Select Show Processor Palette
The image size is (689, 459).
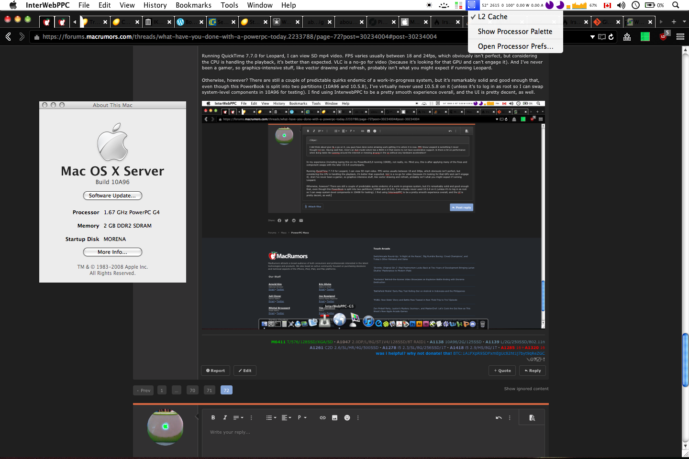pos(515,32)
